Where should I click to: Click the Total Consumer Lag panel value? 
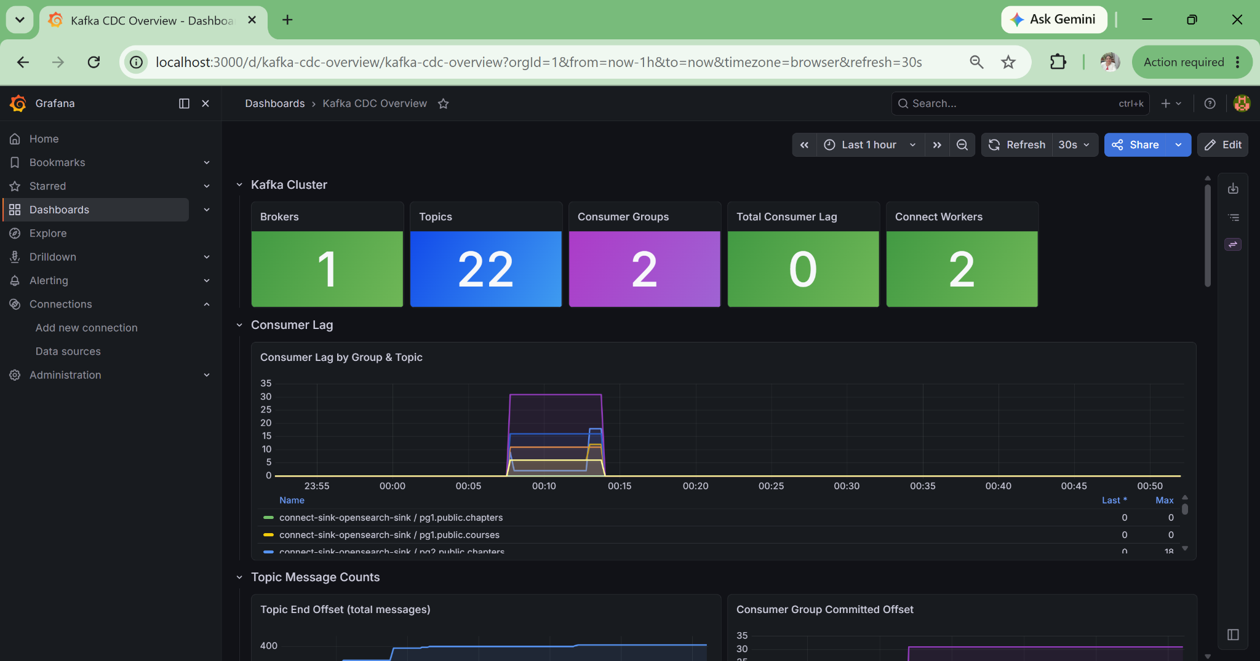(803, 269)
